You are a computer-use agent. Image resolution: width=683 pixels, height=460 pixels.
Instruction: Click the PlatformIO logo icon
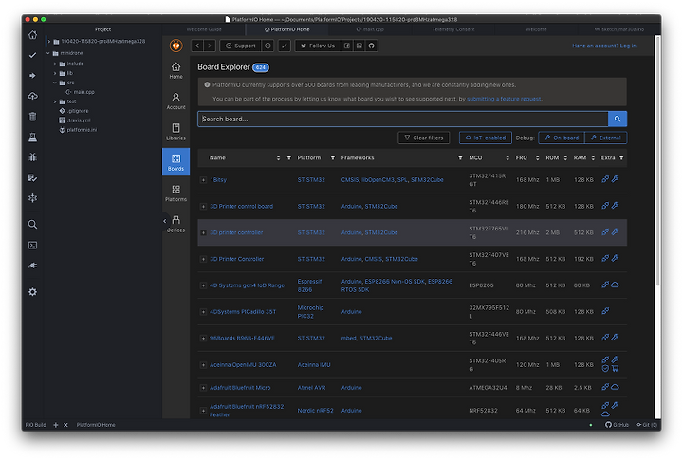pos(176,46)
